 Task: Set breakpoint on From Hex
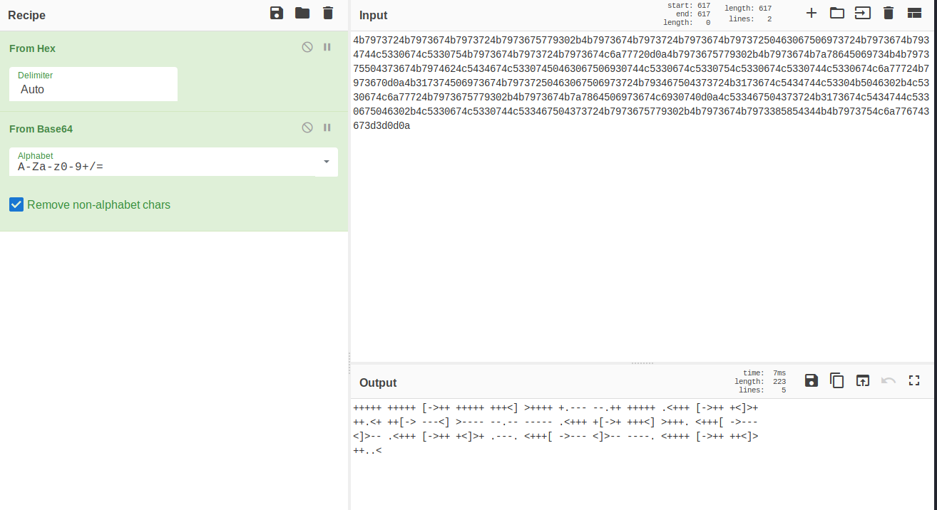click(327, 47)
